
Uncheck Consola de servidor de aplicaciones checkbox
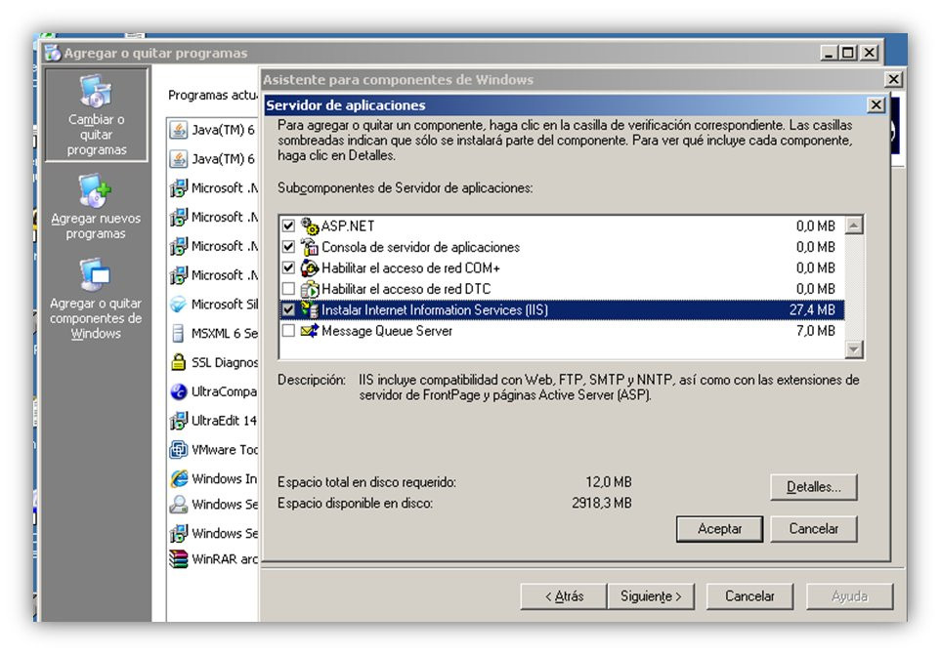click(x=288, y=247)
